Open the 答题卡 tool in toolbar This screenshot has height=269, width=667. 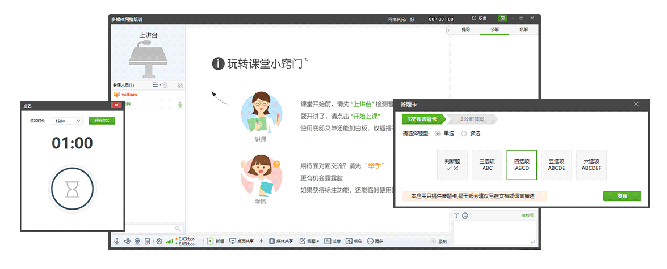pos(309,241)
